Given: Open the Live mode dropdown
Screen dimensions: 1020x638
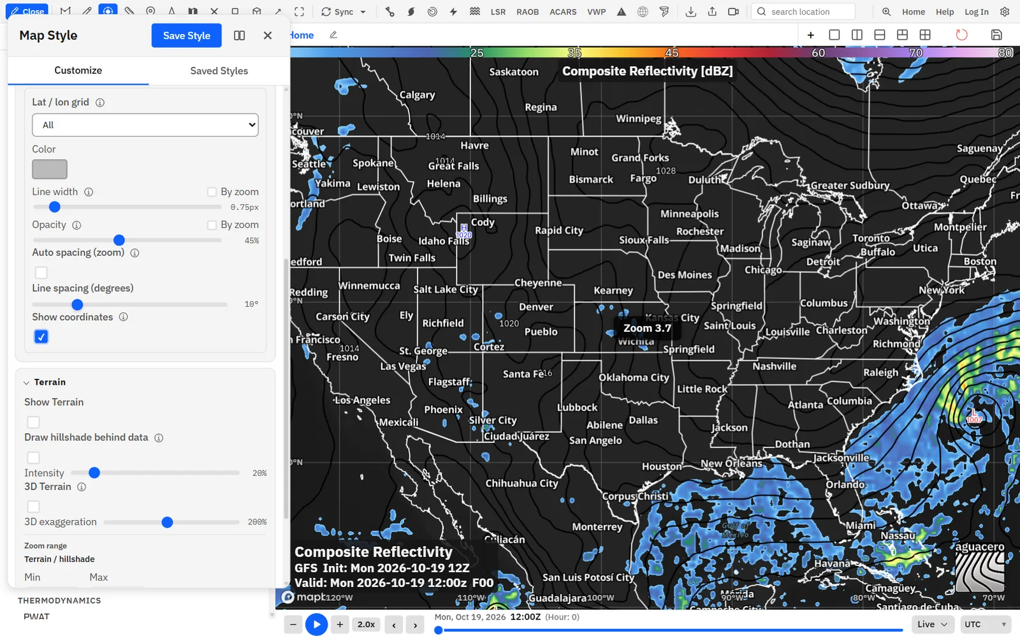Looking at the screenshot, I should tap(933, 624).
